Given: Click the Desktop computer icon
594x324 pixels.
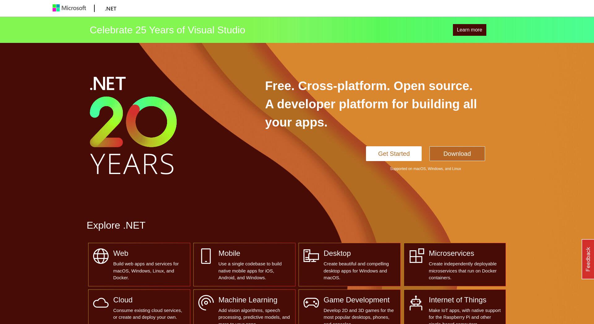Looking at the screenshot, I should point(311,256).
